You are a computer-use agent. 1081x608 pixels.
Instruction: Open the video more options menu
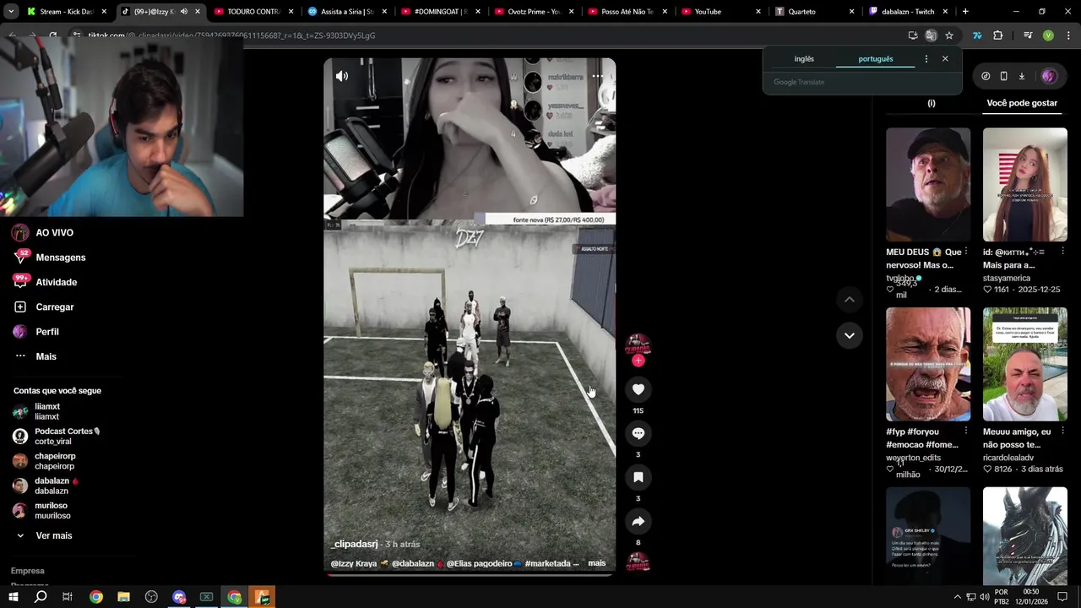pyautogui.click(x=597, y=76)
